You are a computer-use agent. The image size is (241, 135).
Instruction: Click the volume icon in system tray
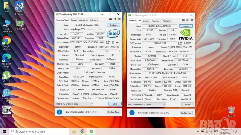(x=211, y=132)
